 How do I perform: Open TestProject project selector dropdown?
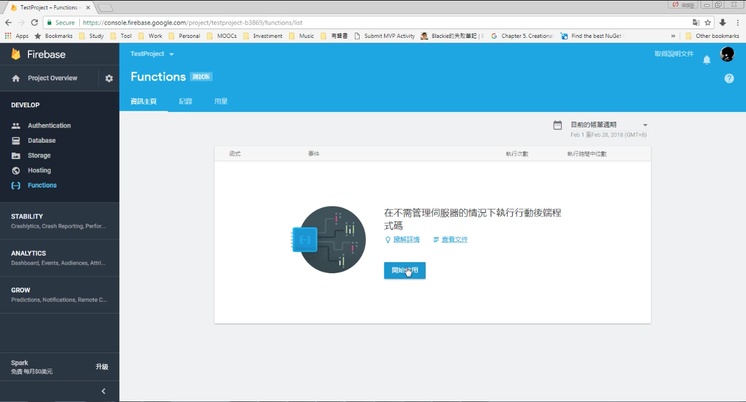tap(152, 54)
